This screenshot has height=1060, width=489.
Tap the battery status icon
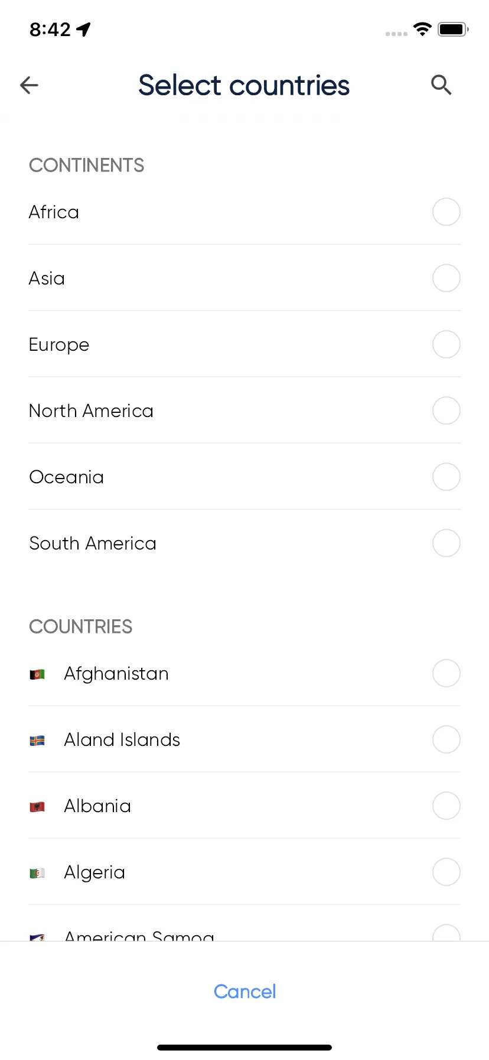pyautogui.click(x=453, y=29)
